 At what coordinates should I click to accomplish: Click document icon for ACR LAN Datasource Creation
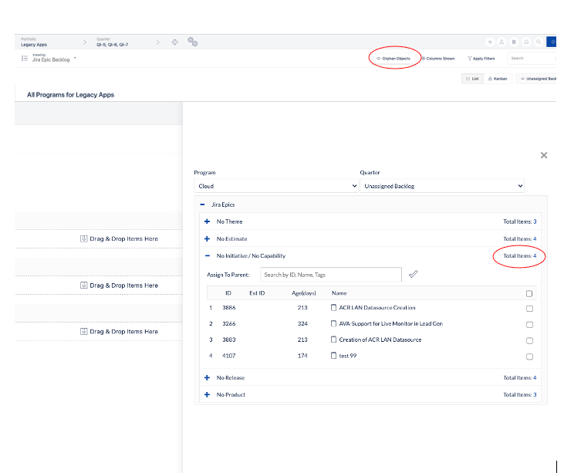(x=333, y=308)
